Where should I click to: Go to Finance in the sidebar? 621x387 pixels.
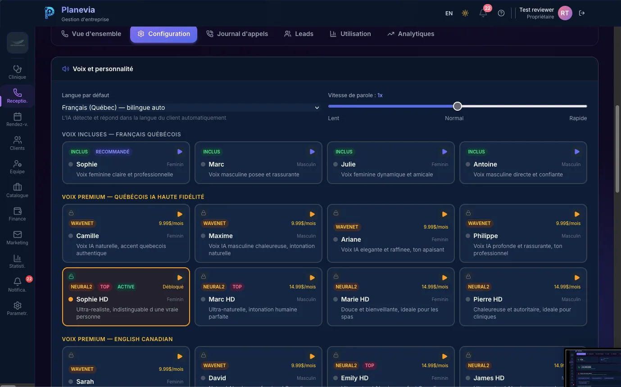tap(18, 214)
